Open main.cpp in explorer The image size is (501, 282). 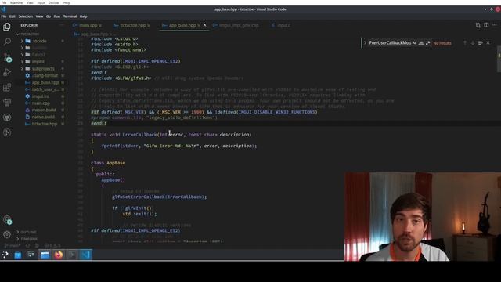point(41,103)
